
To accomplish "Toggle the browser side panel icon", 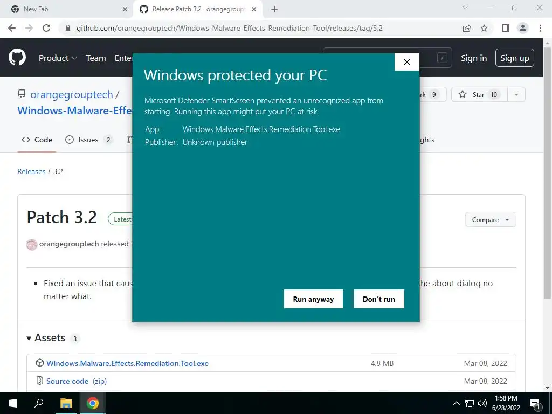I will [x=506, y=28].
